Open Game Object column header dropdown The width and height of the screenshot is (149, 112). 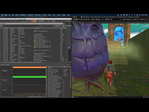pyautogui.click(x=66, y=28)
